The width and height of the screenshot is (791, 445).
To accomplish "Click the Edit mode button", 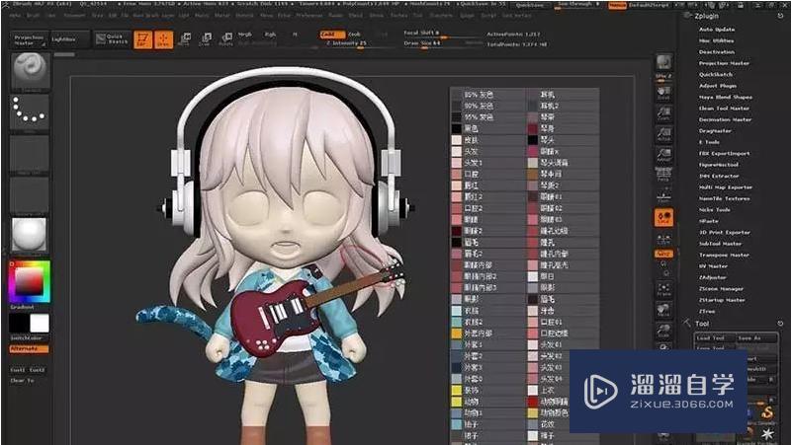I will point(143,39).
